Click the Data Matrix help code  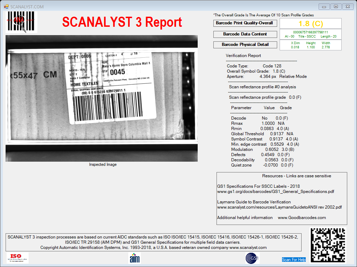(328, 245)
